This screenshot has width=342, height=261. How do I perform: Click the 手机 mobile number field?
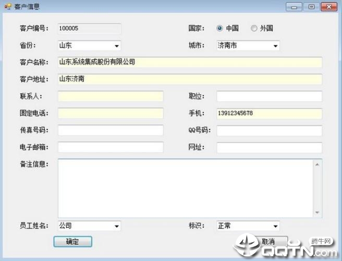269,113
